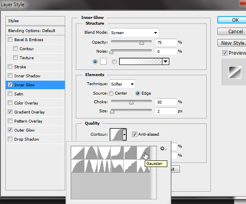Disable the Anti-aliased checkbox
This screenshot has height=204, width=246.
pos(134,134)
